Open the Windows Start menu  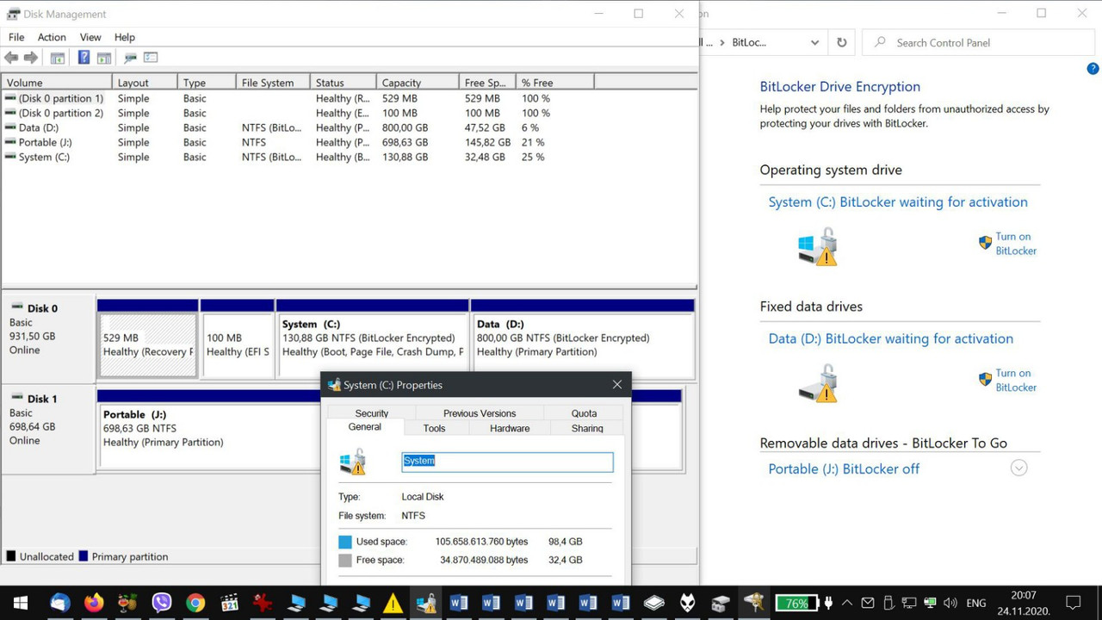(x=21, y=603)
